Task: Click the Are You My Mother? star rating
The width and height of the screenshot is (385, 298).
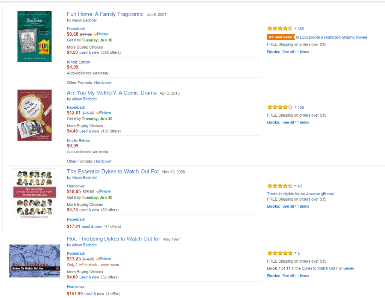Action: [280, 107]
